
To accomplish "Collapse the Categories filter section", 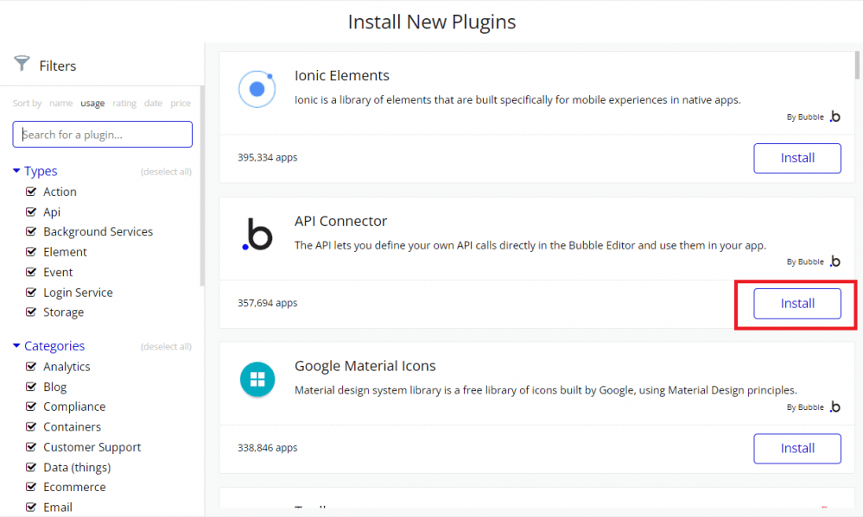I will pos(16,346).
